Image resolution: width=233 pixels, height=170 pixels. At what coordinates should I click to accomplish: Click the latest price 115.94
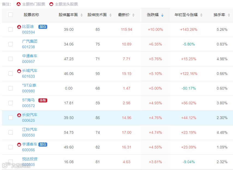[x=126, y=29]
